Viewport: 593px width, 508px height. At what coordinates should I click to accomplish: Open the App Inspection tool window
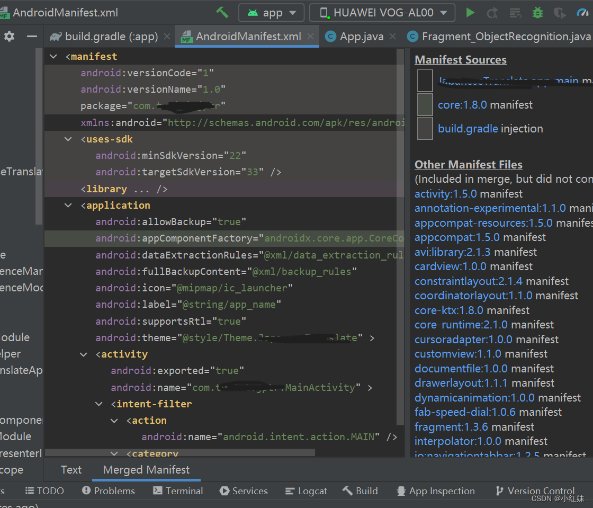click(x=435, y=491)
